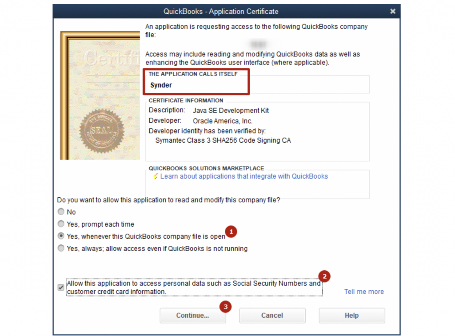This screenshot has height=336, width=455.
Task: Choose "Yes, prompt each time" option
Action: [x=61, y=224]
